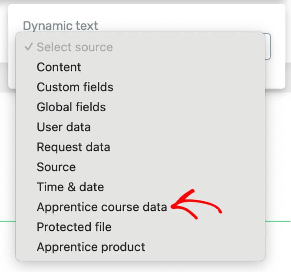
Task: Click the Dynamic text field label
Action: [60, 26]
